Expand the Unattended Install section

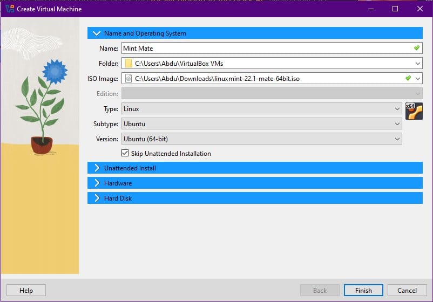point(255,168)
